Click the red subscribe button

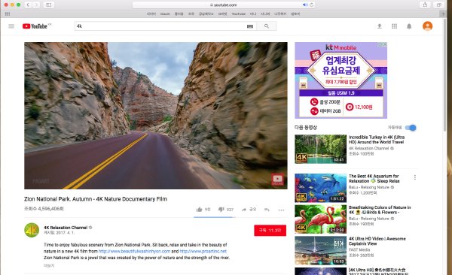pyautogui.click(x=270, y=231)
